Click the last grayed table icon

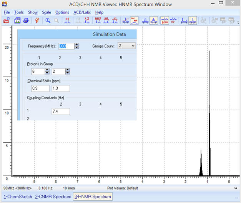[x=231, y=20]
